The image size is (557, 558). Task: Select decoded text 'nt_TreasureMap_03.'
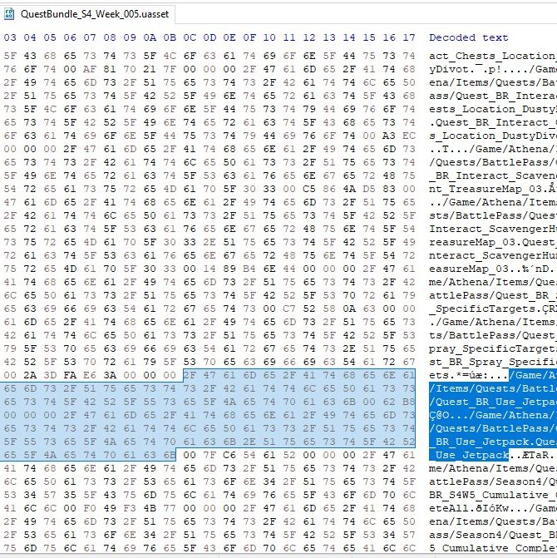point(490,189)
